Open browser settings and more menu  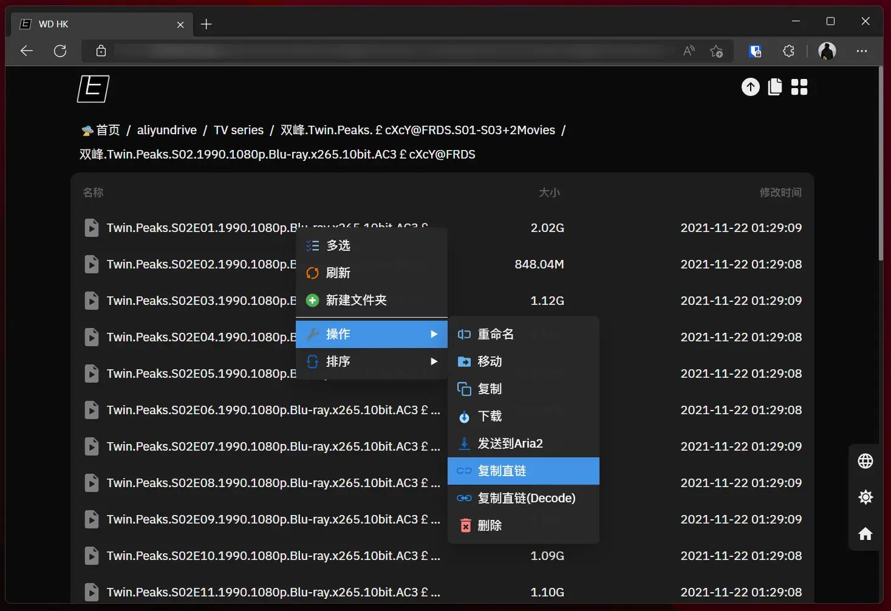(862, 51)
